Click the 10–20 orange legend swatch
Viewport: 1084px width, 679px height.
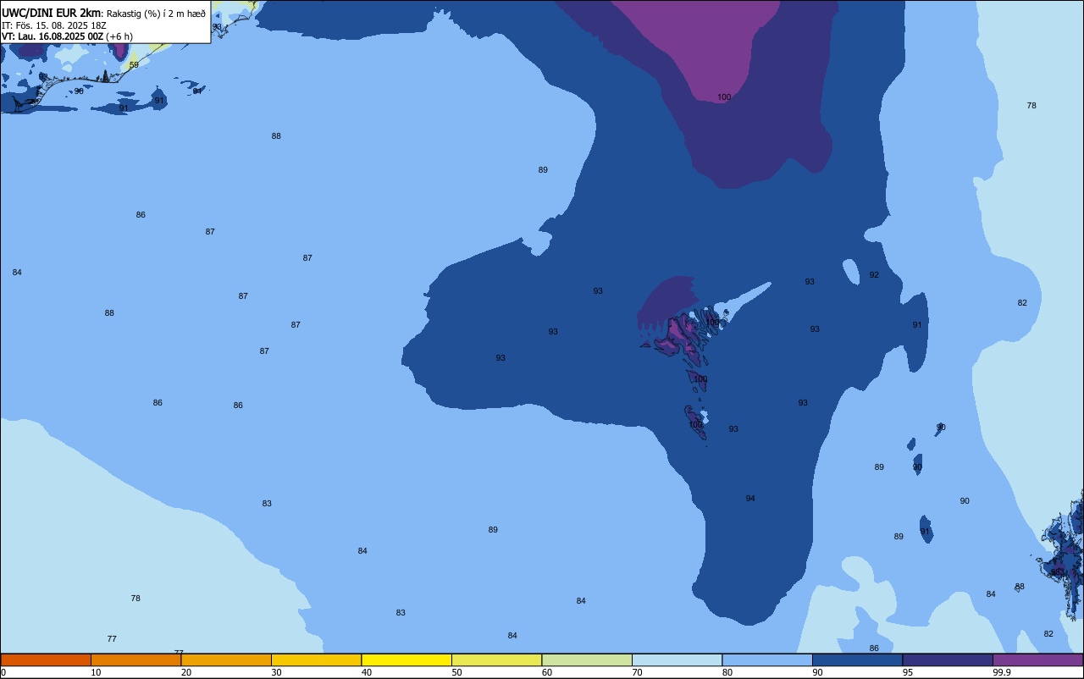click(x=135, y=660)
